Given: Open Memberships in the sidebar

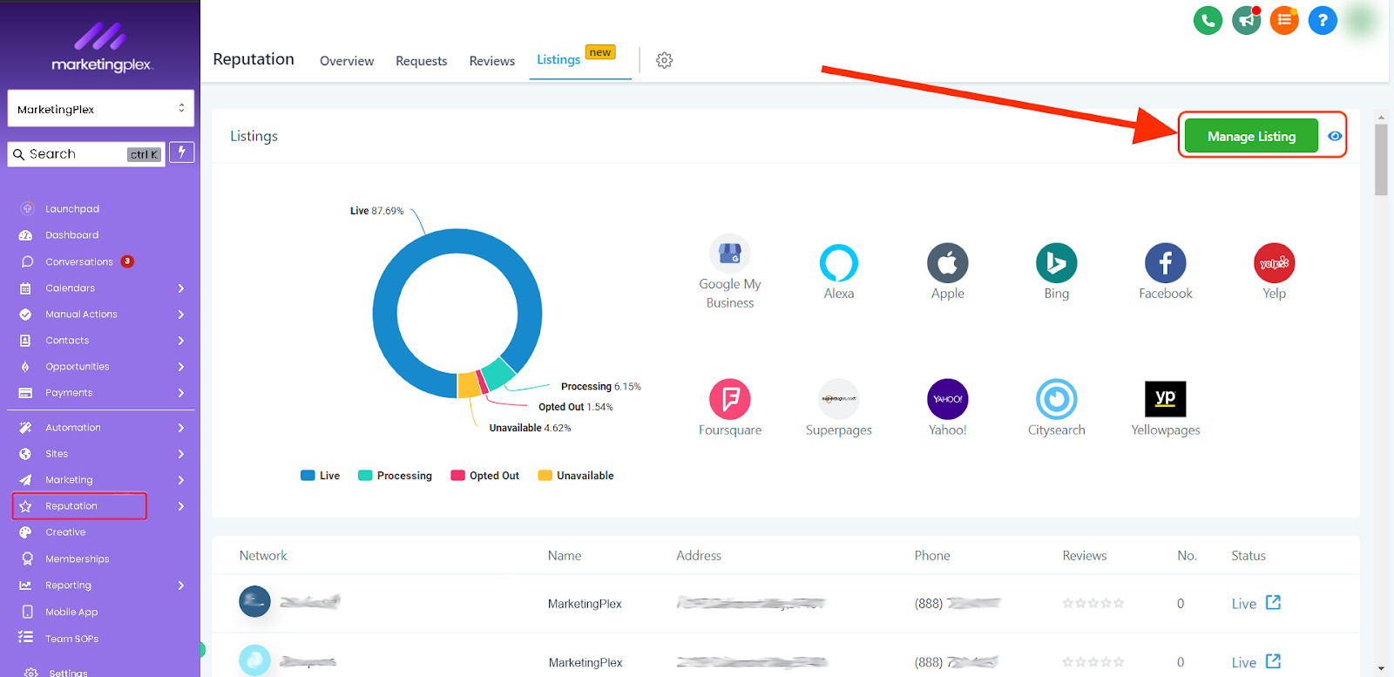Looking at the screenshot, I should point(77,559).
